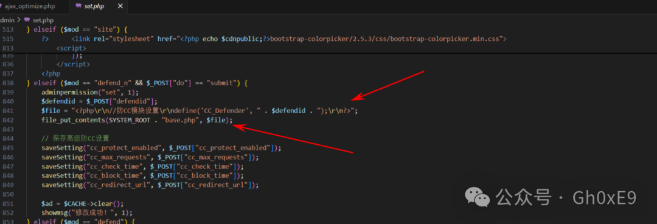Click saveSetting for "cc_redirect_url"
The width and height of the screenshot is (657, 224).
[150, 185]
